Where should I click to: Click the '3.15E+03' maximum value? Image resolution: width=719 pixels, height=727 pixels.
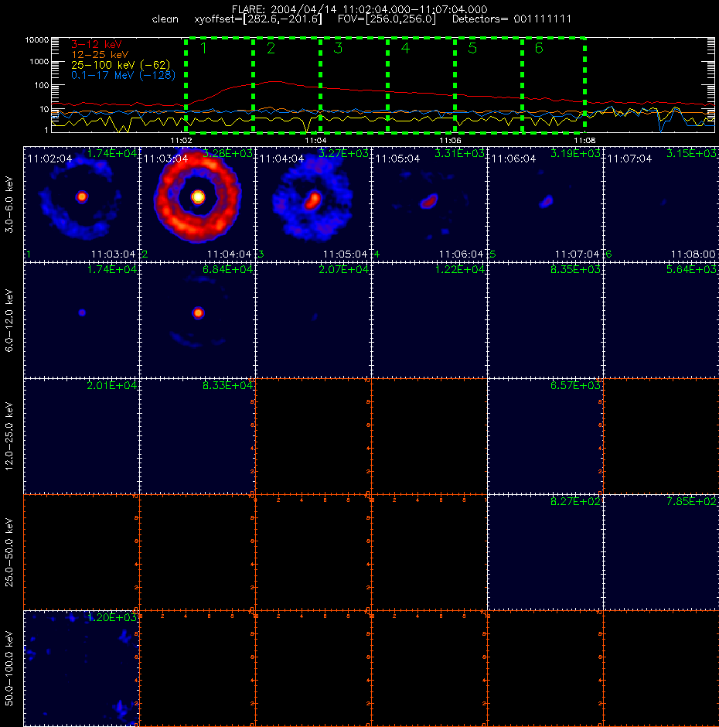pyautogui.click(x=692, y=153)
